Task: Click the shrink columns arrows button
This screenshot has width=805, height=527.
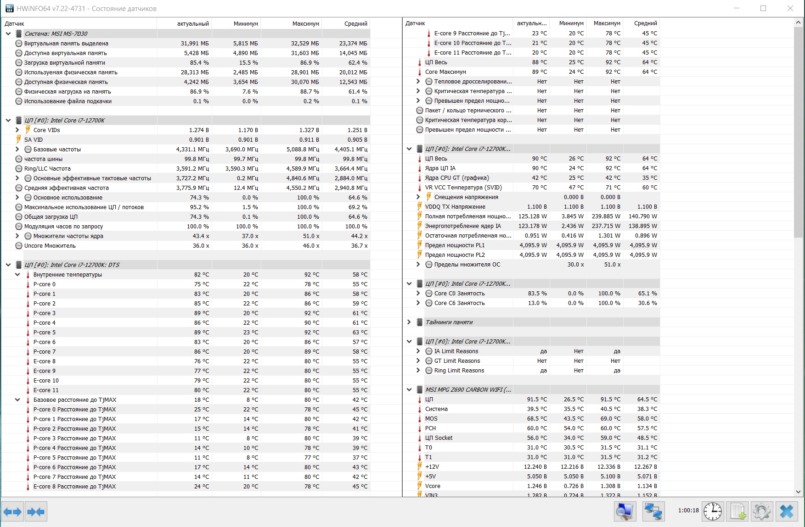Action: point(36,511)
